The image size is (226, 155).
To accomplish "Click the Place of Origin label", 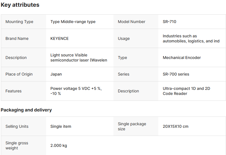I will tap(19, 74).
